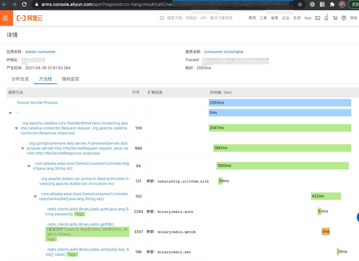Click the Tags label on BinaryJedis.auth
Viewport: 359px width, 261px height.
tap(80, 214)
